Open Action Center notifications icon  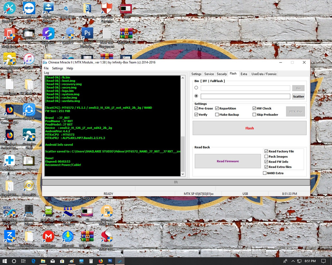click(323, 261)
